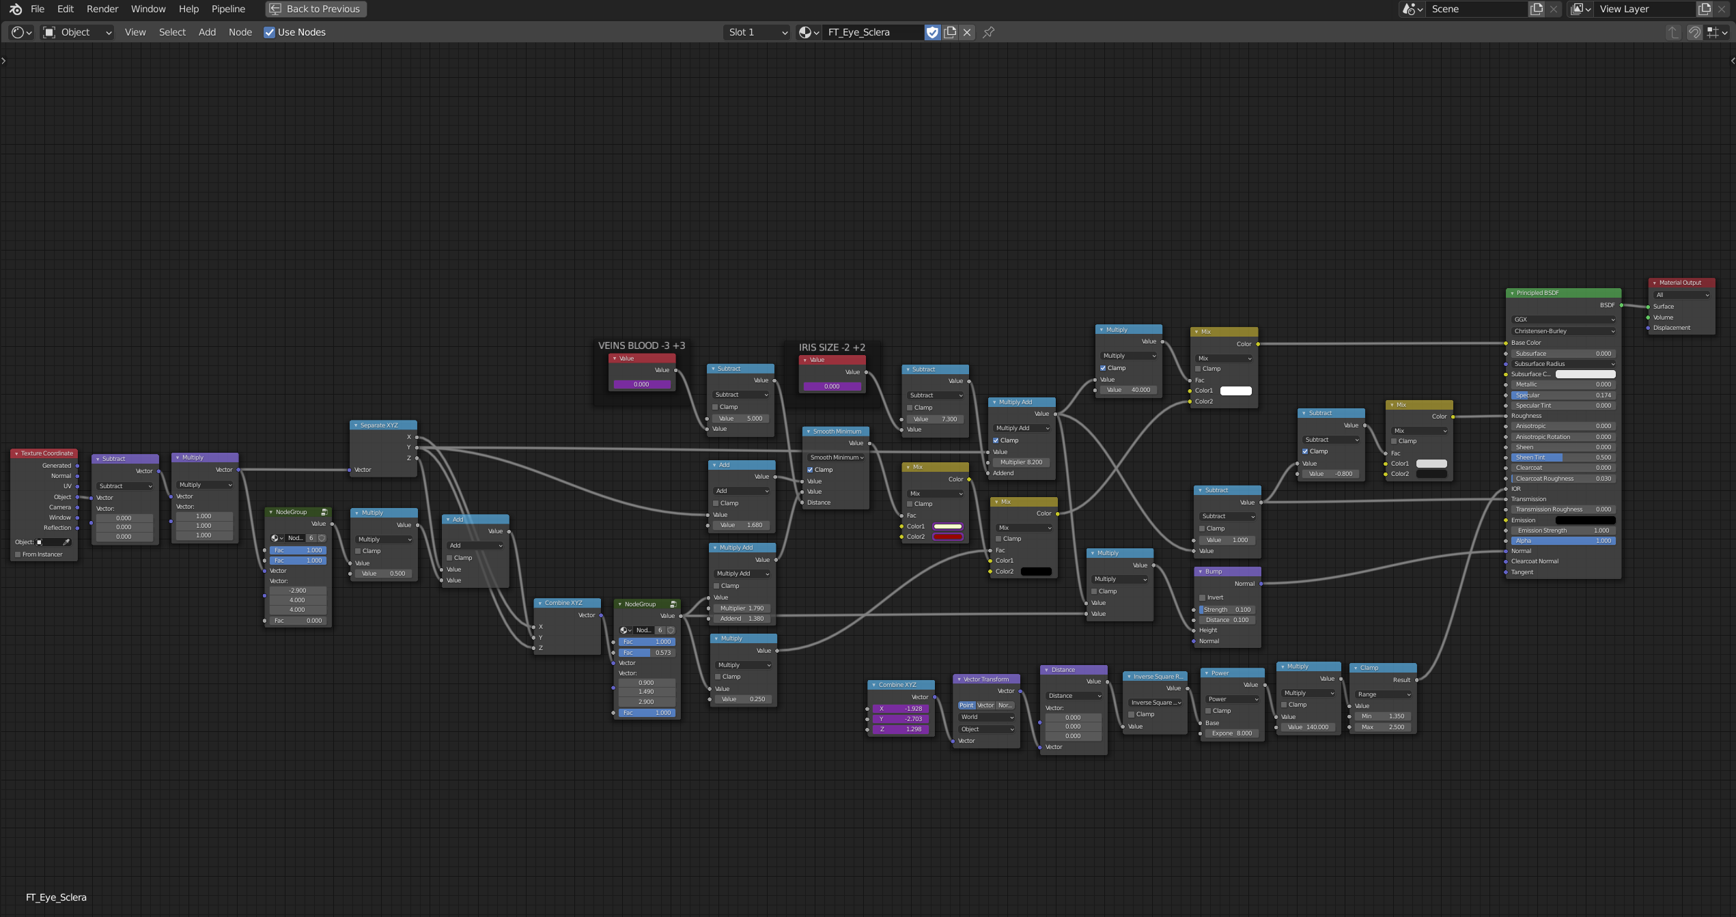Click the new view layer icon
This screenshot has height=917, width=1736.
[1705, 9]
